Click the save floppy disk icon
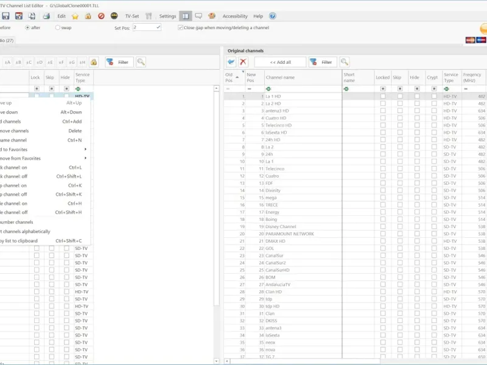Viewport: 487px width, 365px height. (x=5, y=16)
